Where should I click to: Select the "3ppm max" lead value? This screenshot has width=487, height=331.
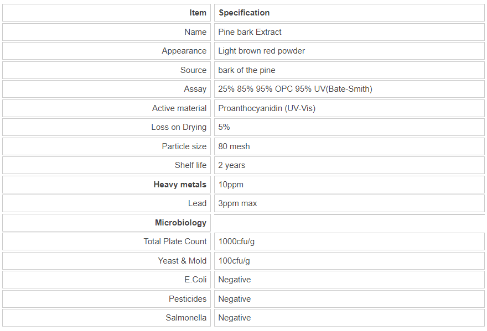237,203
